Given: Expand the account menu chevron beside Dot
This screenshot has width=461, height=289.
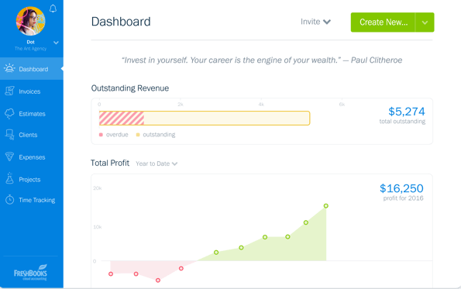Looking at the screenshot, I should [x=56, y=43].
